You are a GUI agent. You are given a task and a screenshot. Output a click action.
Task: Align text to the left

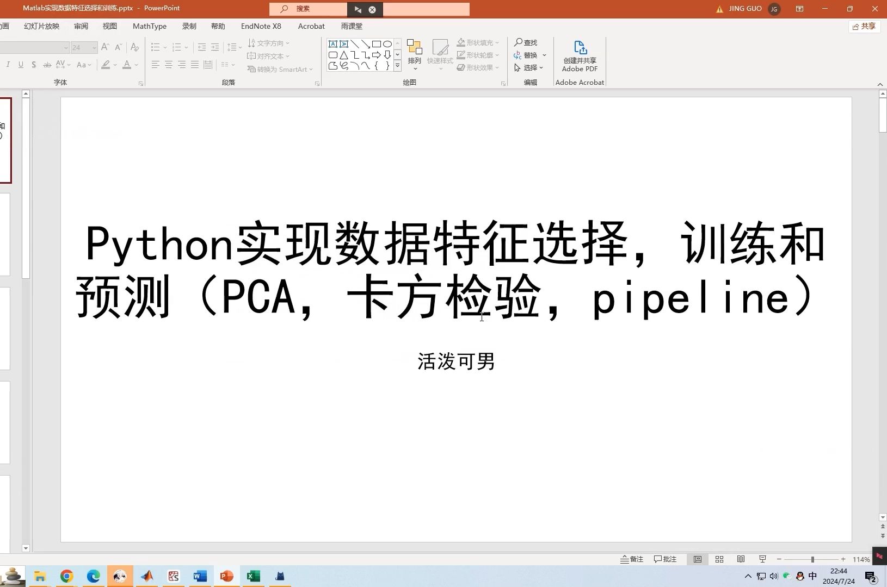(x=156, y=65)
